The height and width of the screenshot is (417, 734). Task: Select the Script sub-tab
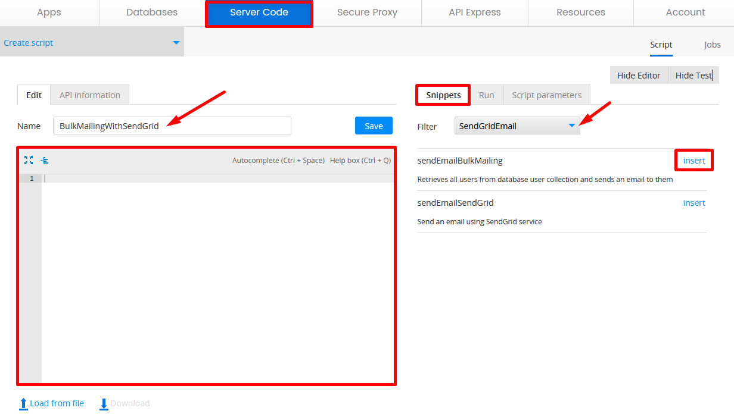coord(661,45)
